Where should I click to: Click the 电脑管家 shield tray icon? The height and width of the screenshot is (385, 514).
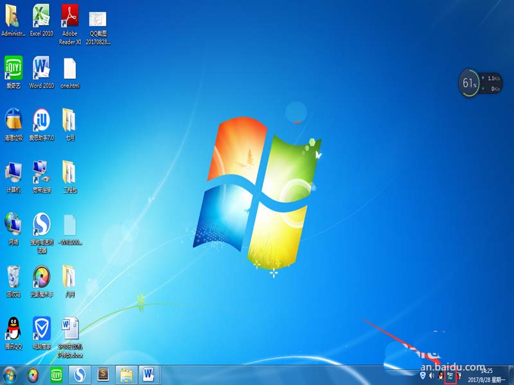point(423,375)
